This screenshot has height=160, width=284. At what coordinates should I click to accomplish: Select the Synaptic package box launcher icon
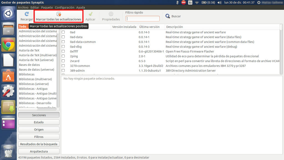(x=8, y=107)
